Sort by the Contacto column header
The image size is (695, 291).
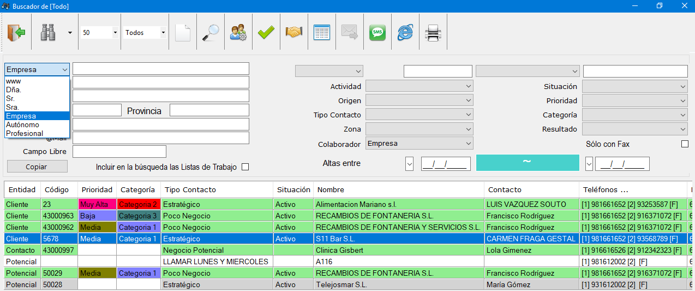coord(531,189)
